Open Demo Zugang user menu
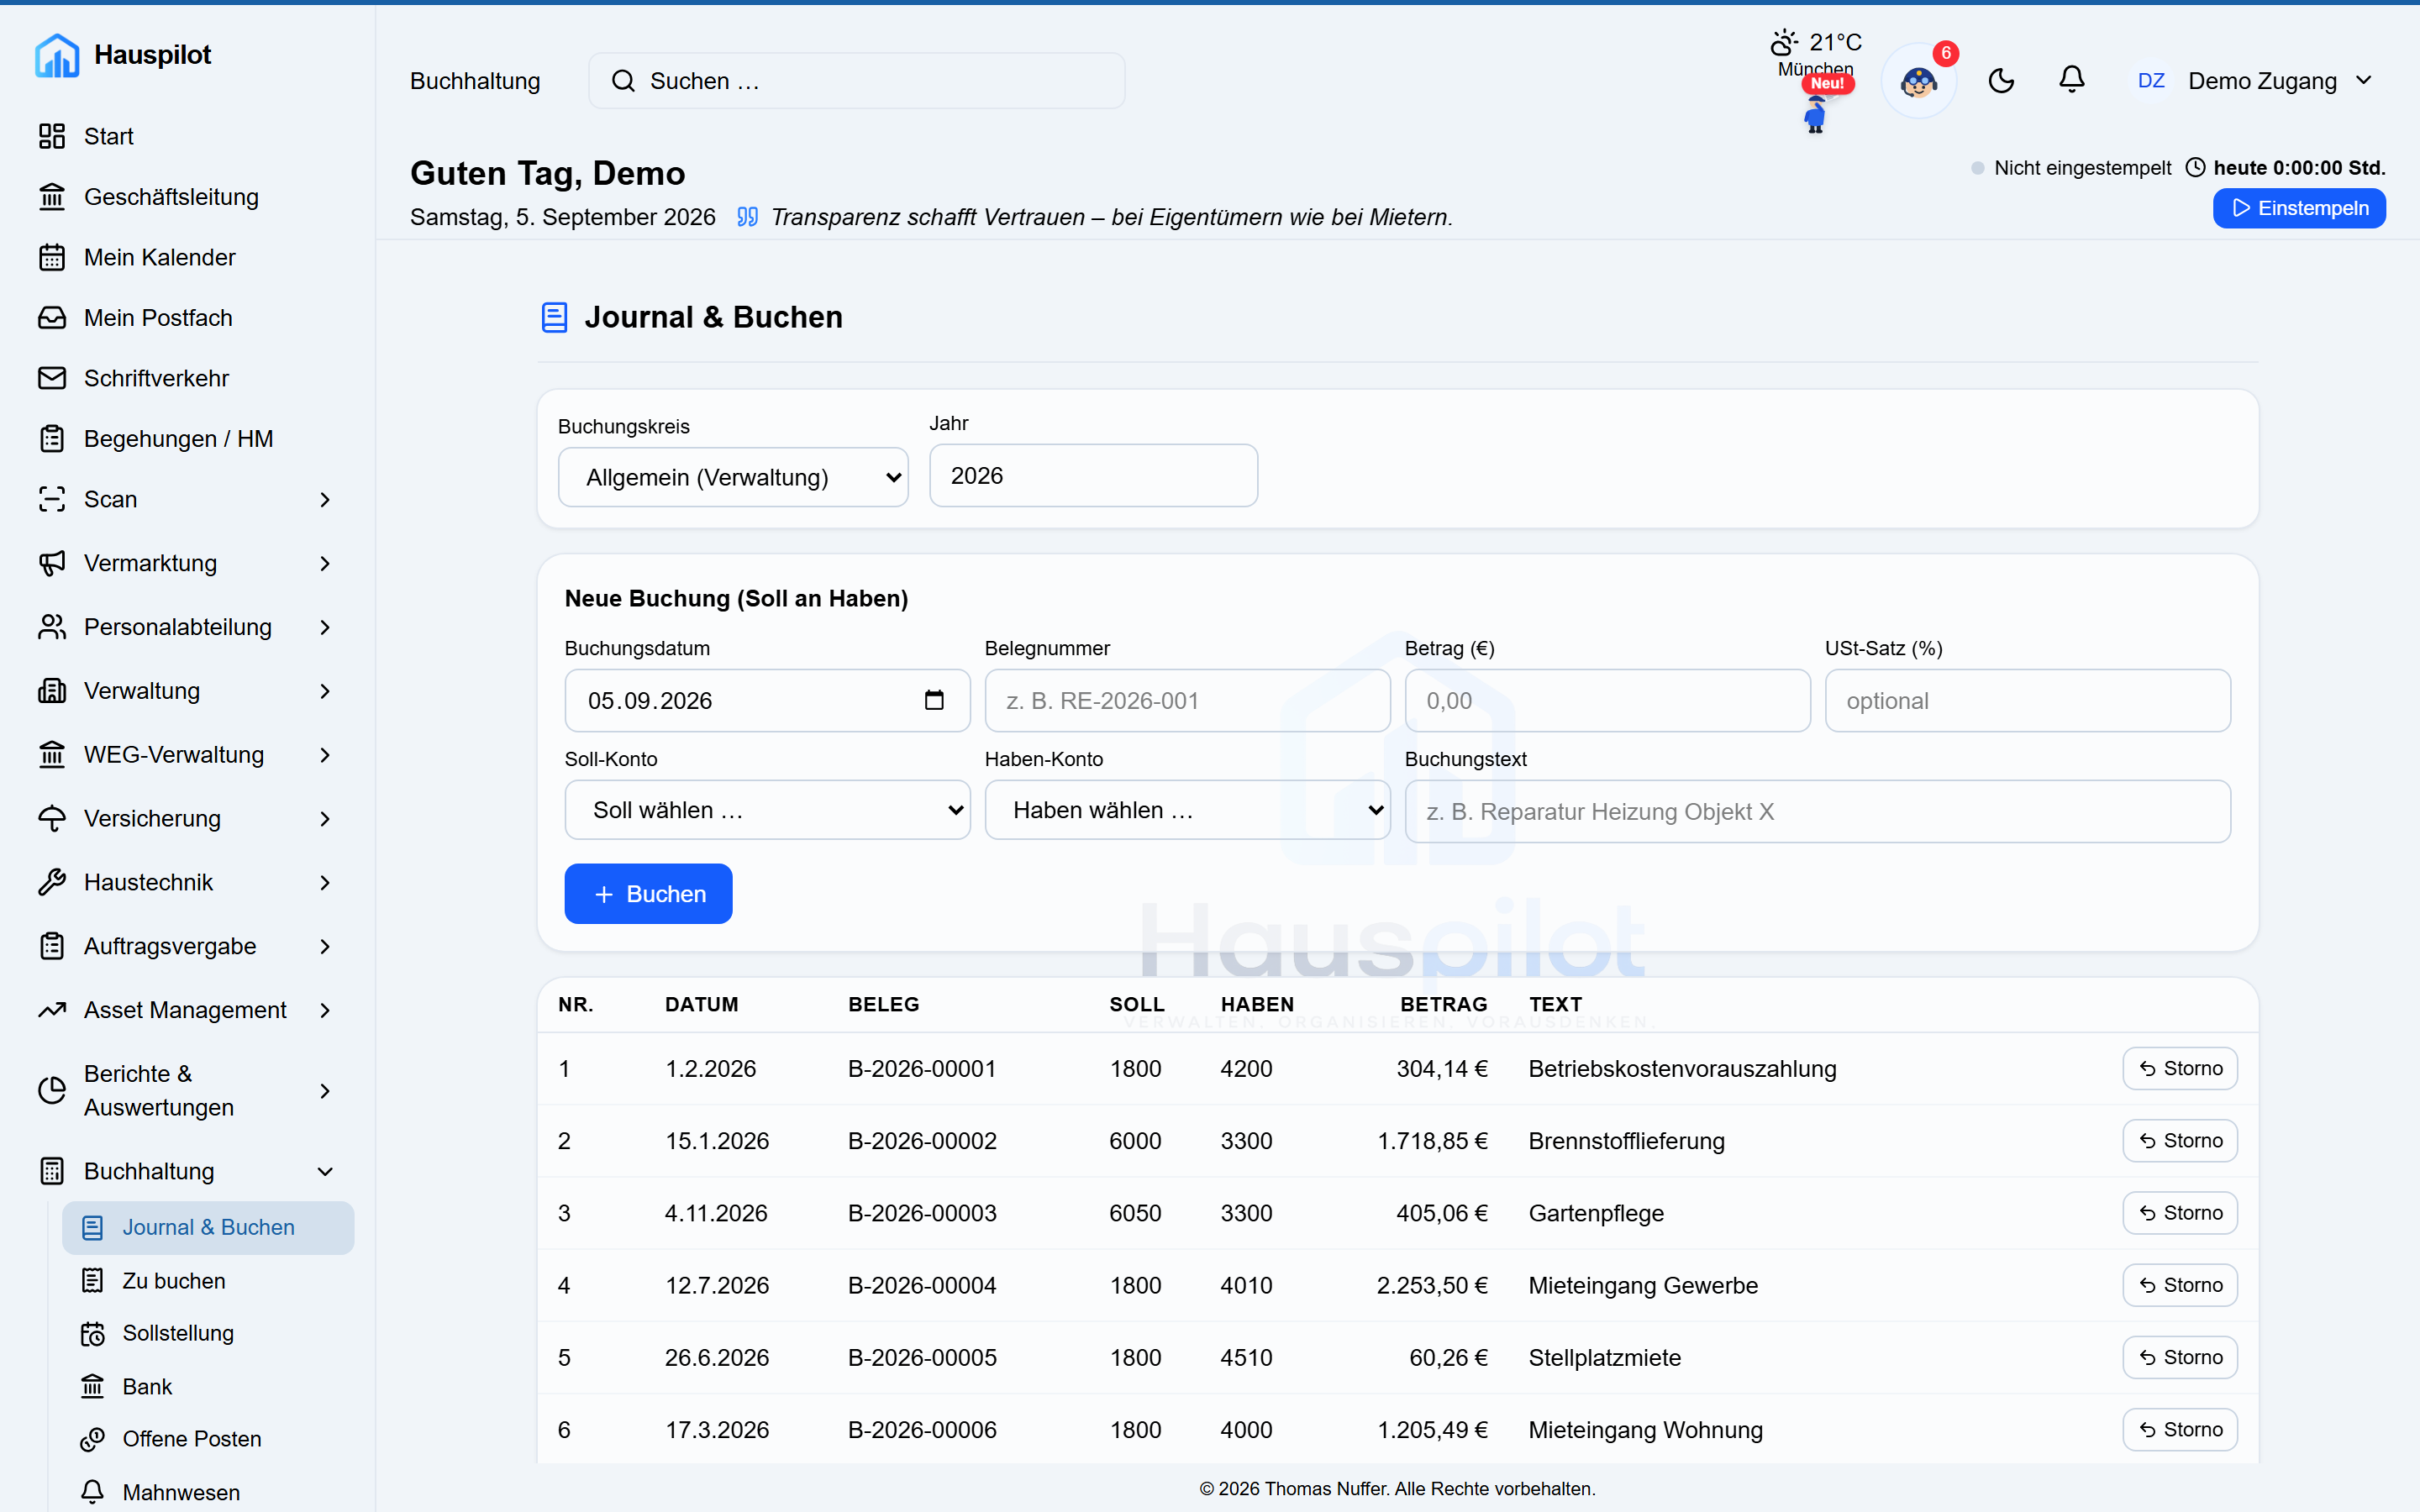This screenshot has height=1512, width=2420. 2254,81
